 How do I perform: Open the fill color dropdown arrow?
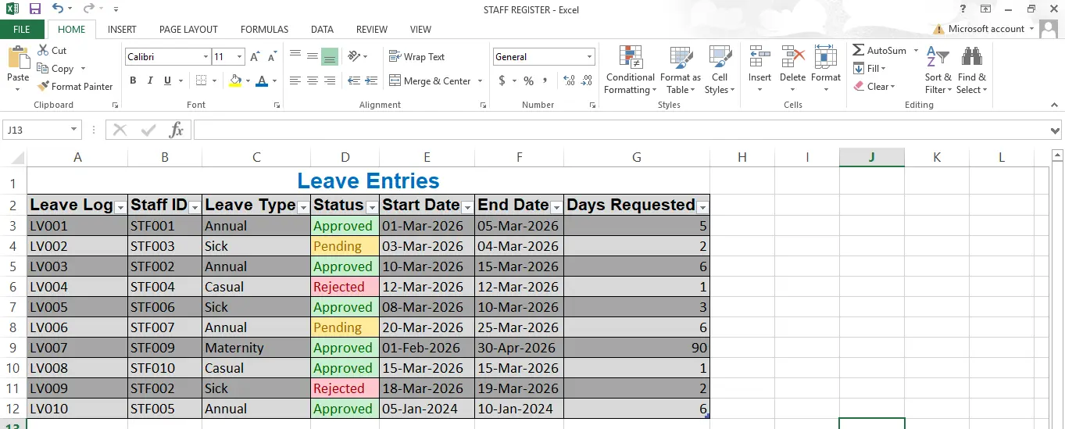coord(248,81)
